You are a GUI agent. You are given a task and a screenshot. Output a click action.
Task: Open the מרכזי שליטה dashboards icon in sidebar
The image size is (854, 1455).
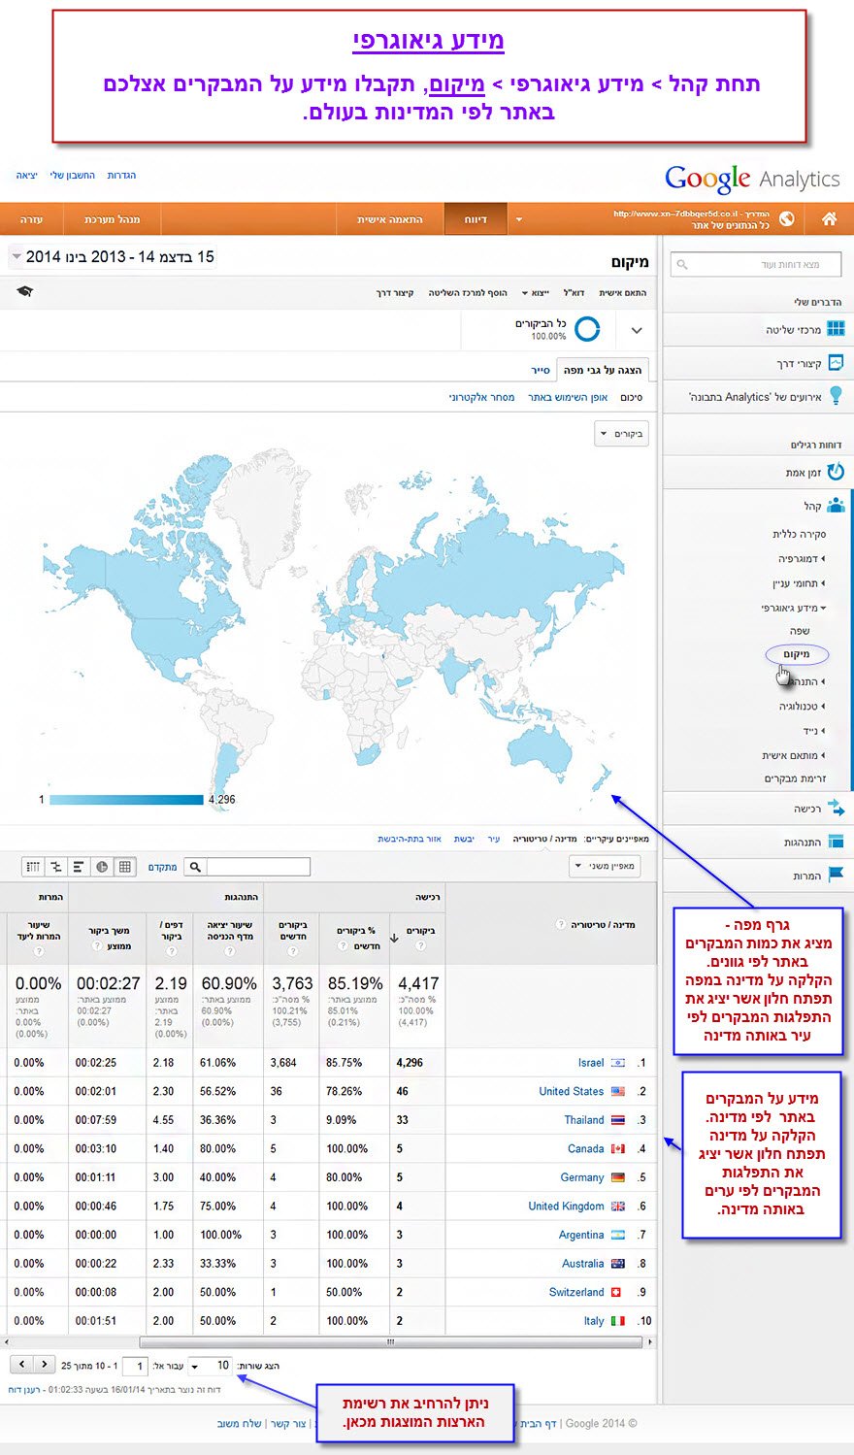coord(835,329)
